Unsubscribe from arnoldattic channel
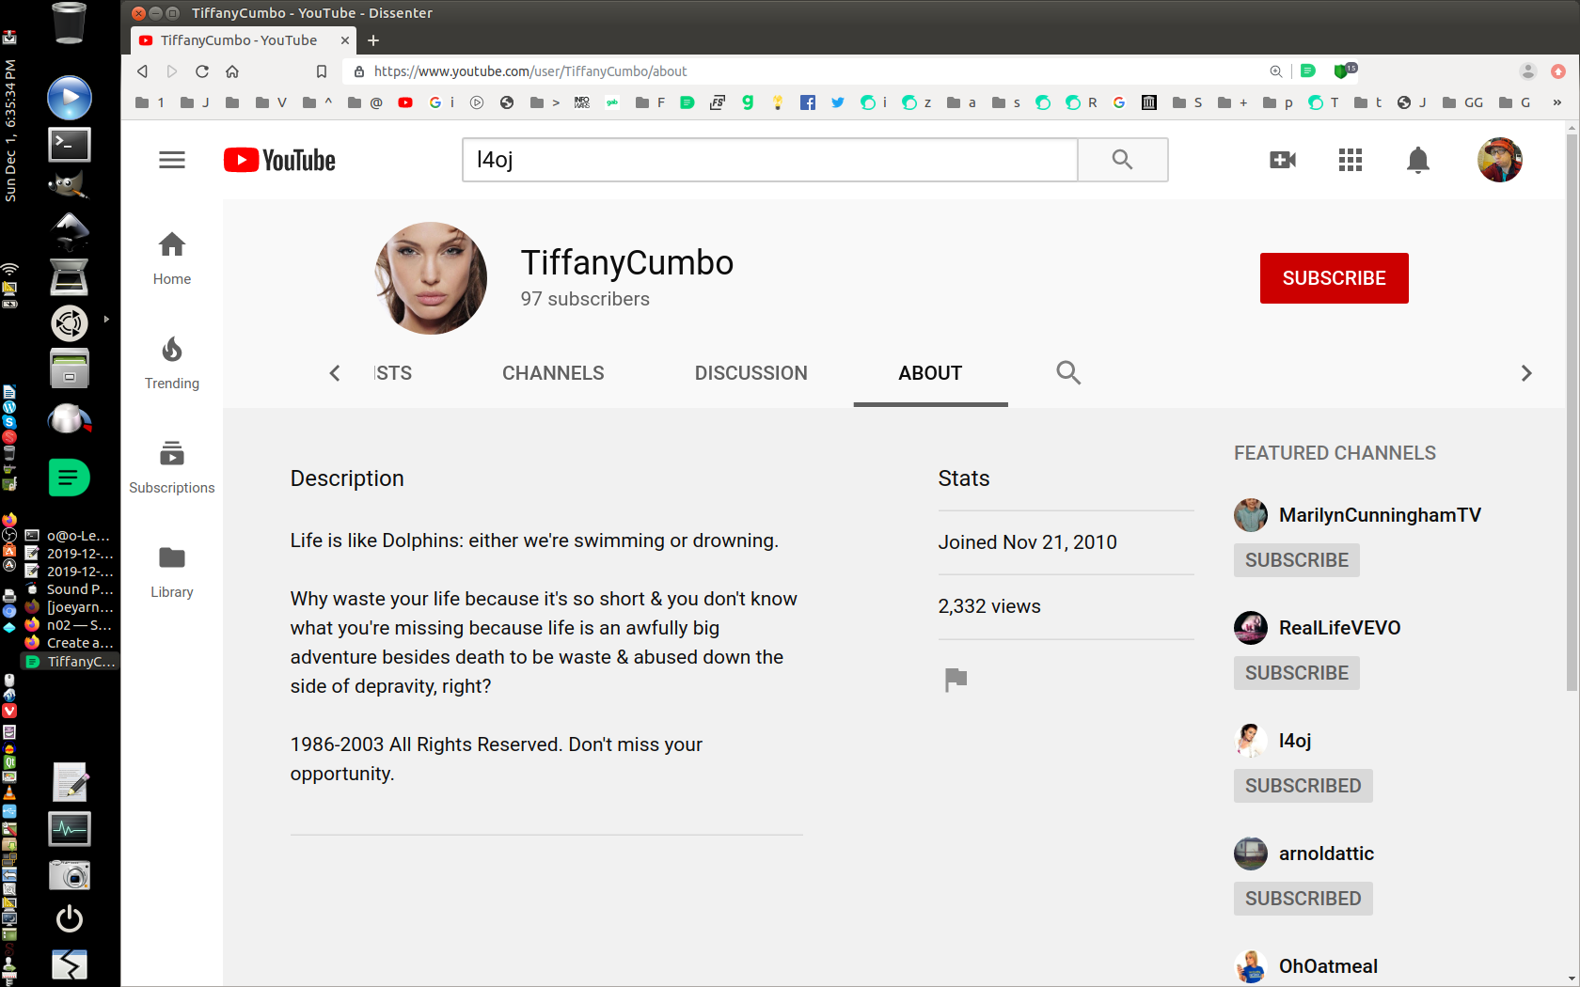 1303,899
